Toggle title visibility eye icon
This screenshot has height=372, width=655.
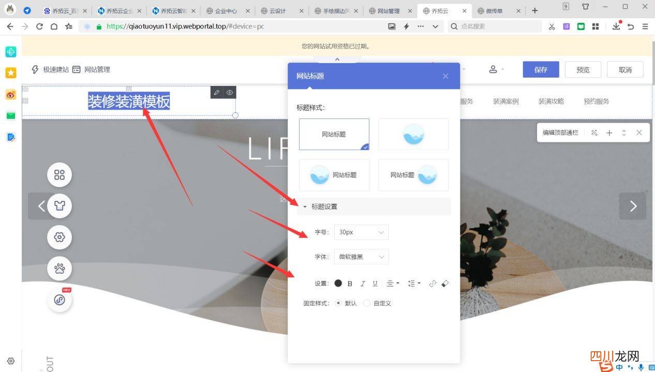(x=230, y=93)
